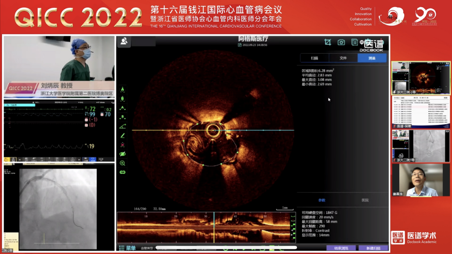This screenshot has height=254, width=452.
Task: Open the 菜单 menu at bottom left
Action: [x=127, y=248]
